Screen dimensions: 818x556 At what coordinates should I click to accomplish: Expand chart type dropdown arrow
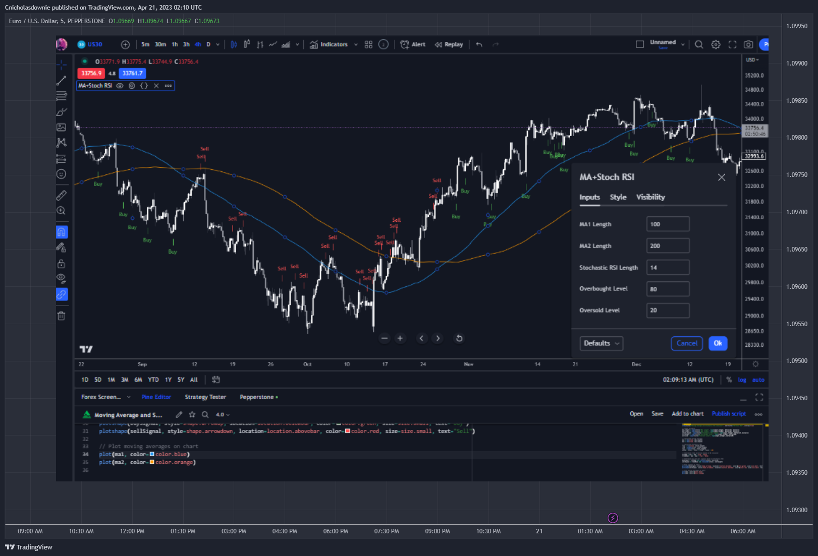coord(297,44)
